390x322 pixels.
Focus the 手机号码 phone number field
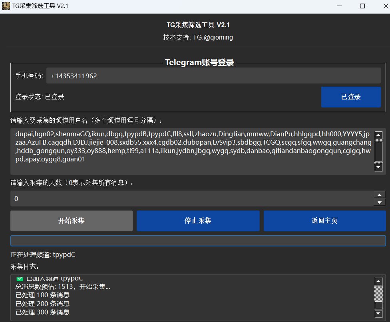pyautogui.click(x=213, y=76)
